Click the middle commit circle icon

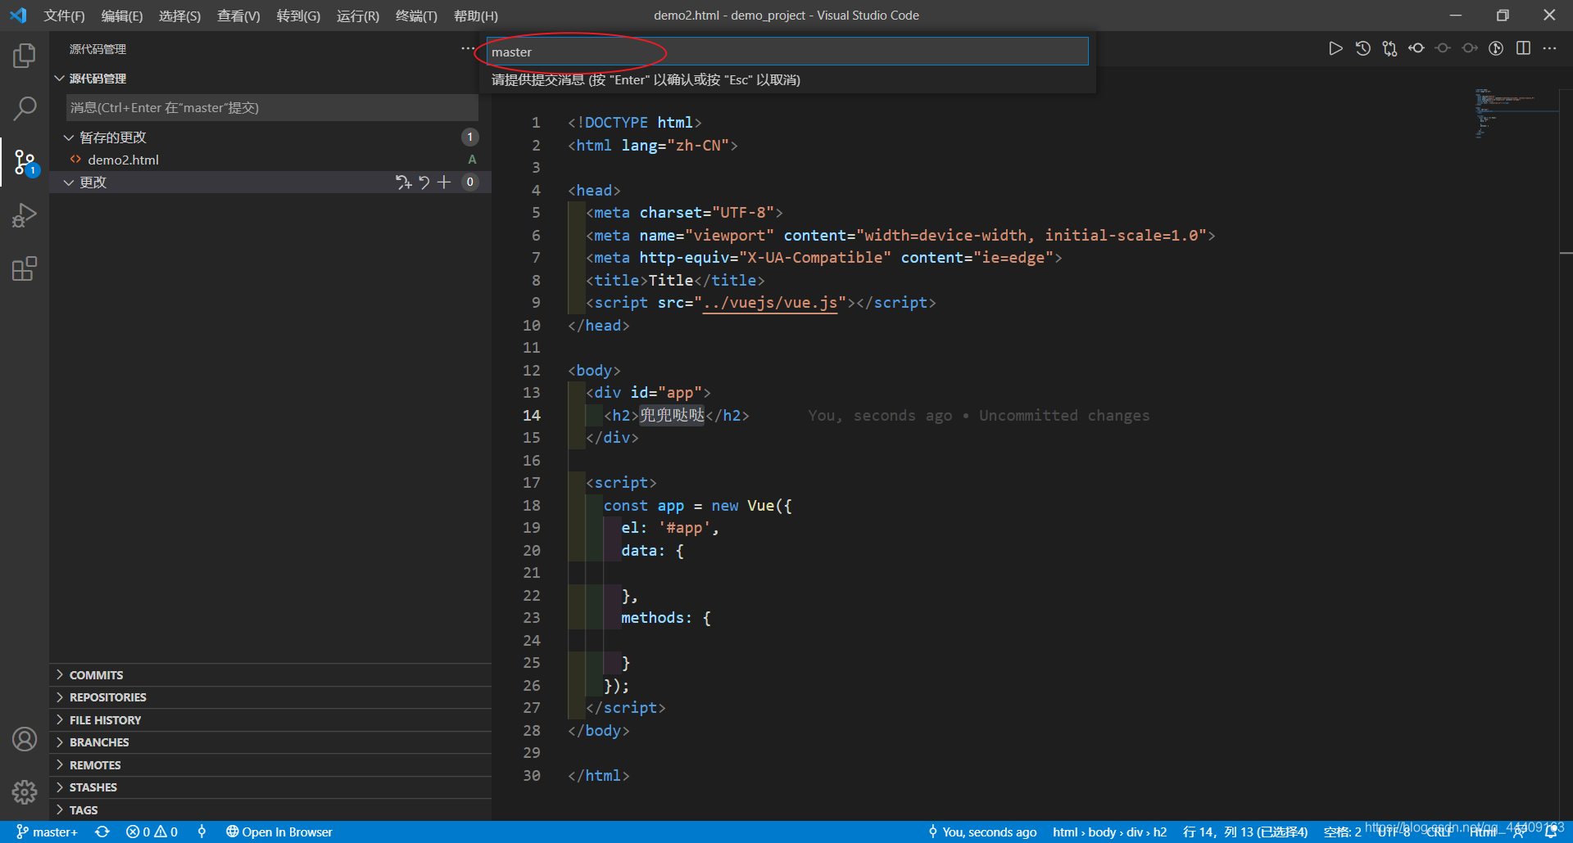coord(1443,48)
